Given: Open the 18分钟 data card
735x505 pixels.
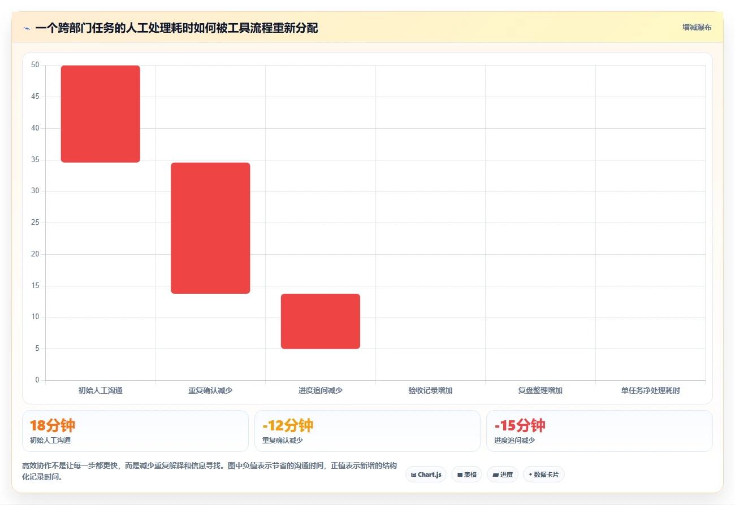Looking at the screenshot, I should pos(135,431).
